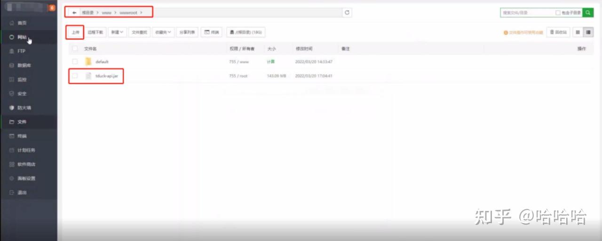Open the notification badge in sidebar header
This screenshot has width=602, height=241.
(52, 8)
